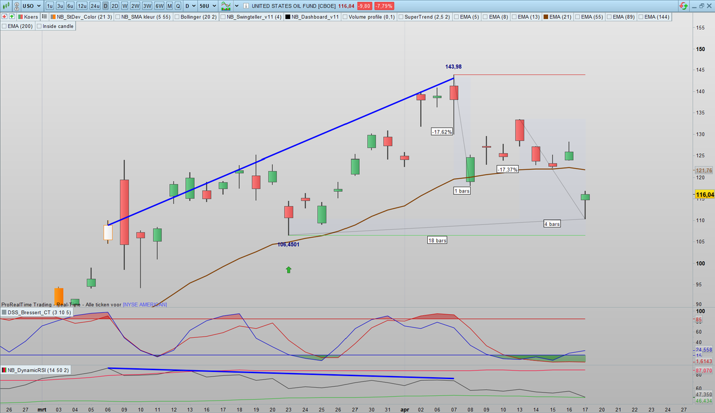Image resolution: width=715 pixels, height=413 pixels.
Task: Click the list icon next to Koers
Action: point(44,17)
